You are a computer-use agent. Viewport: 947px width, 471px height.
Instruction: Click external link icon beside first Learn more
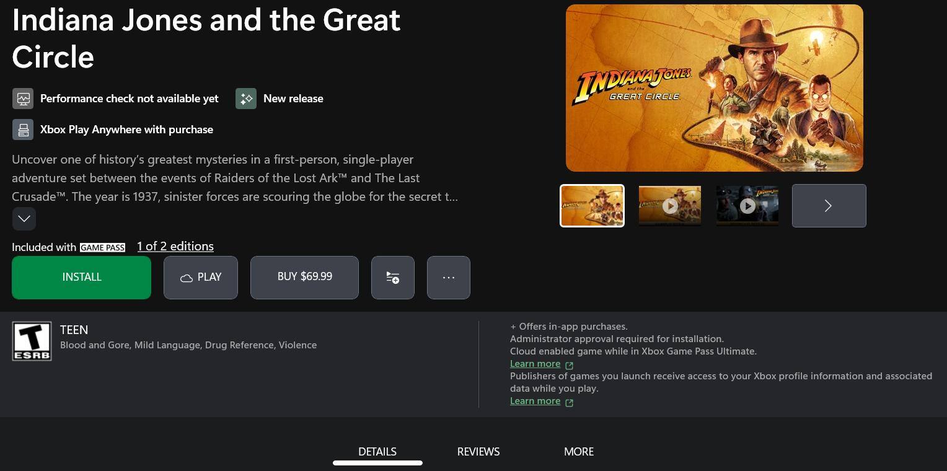pyautogui.click(x=570, y=365)
